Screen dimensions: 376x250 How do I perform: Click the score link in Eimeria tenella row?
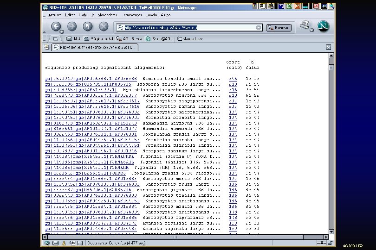pyautogui.click(x=233, y=79)
